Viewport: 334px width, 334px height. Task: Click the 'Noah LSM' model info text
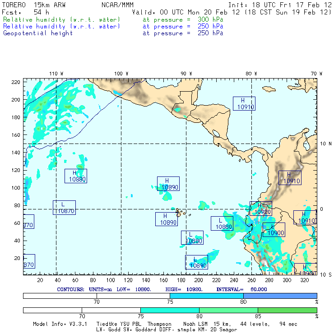tap(195, 324)
